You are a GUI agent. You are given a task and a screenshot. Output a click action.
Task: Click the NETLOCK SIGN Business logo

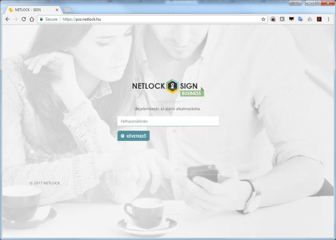[168, 88]
